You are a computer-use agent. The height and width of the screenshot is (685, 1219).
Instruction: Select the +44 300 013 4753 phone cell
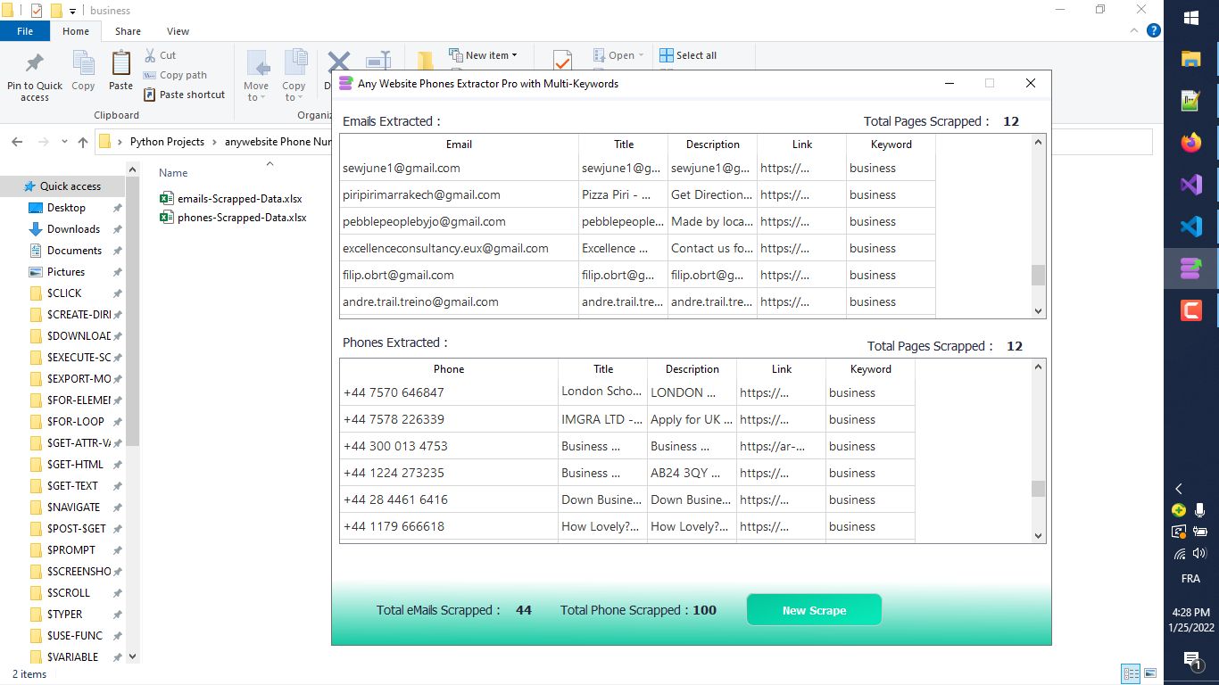[449, 446]
